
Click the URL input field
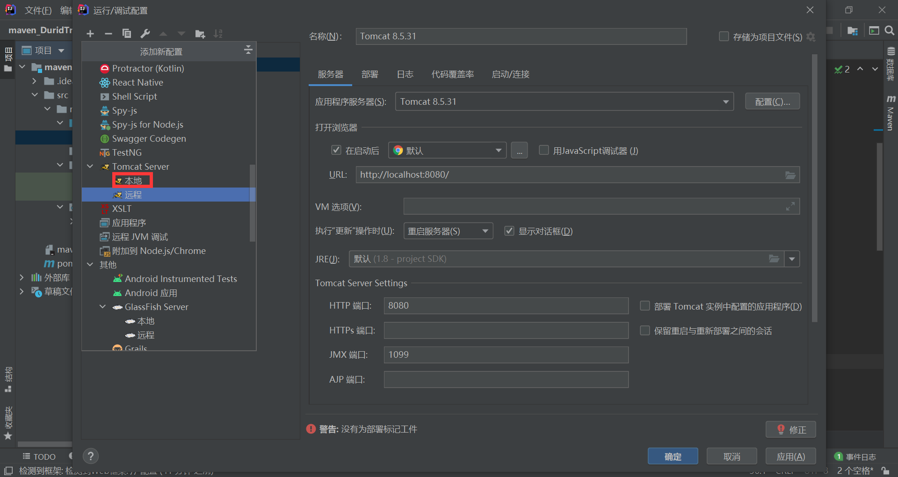point(578,175)
